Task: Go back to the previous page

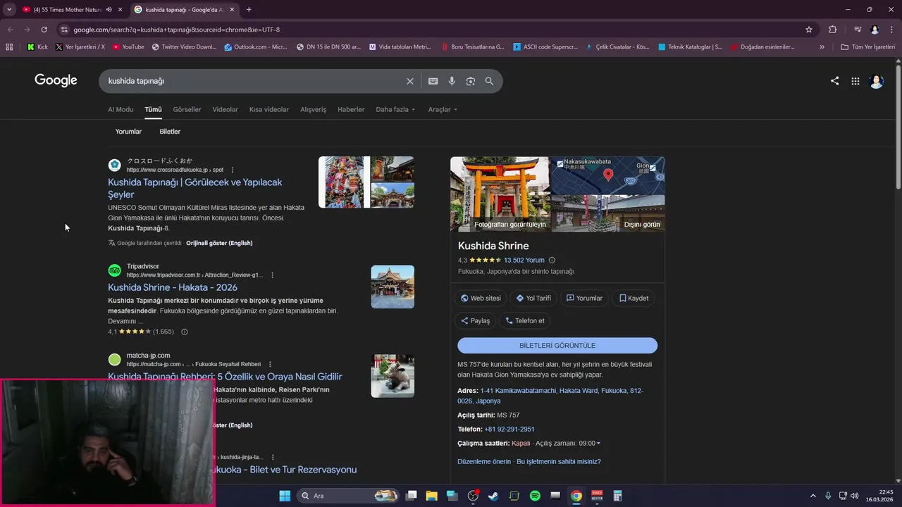Action: (10, 30)
